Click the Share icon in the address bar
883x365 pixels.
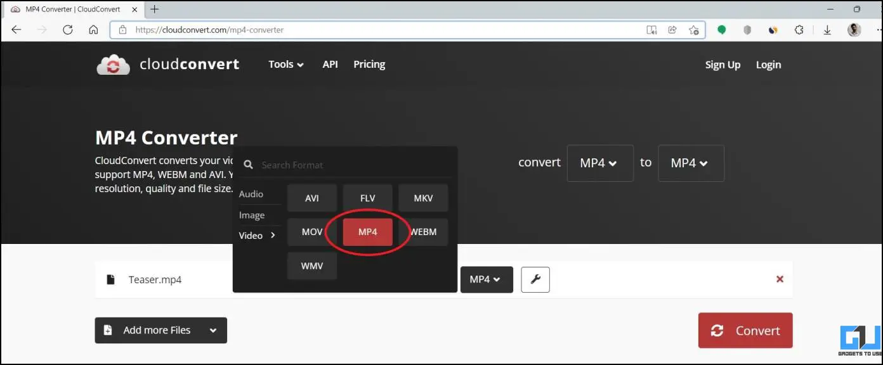point(672,29)
